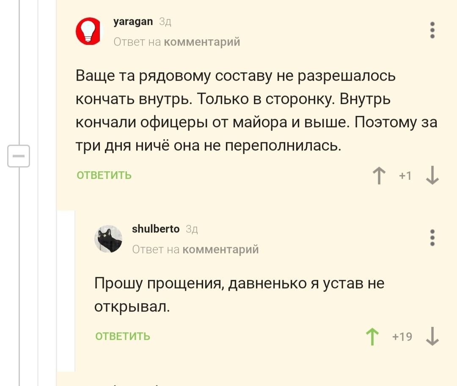Open three-dot menu on shulberto's comment

[x=432, y=238]
